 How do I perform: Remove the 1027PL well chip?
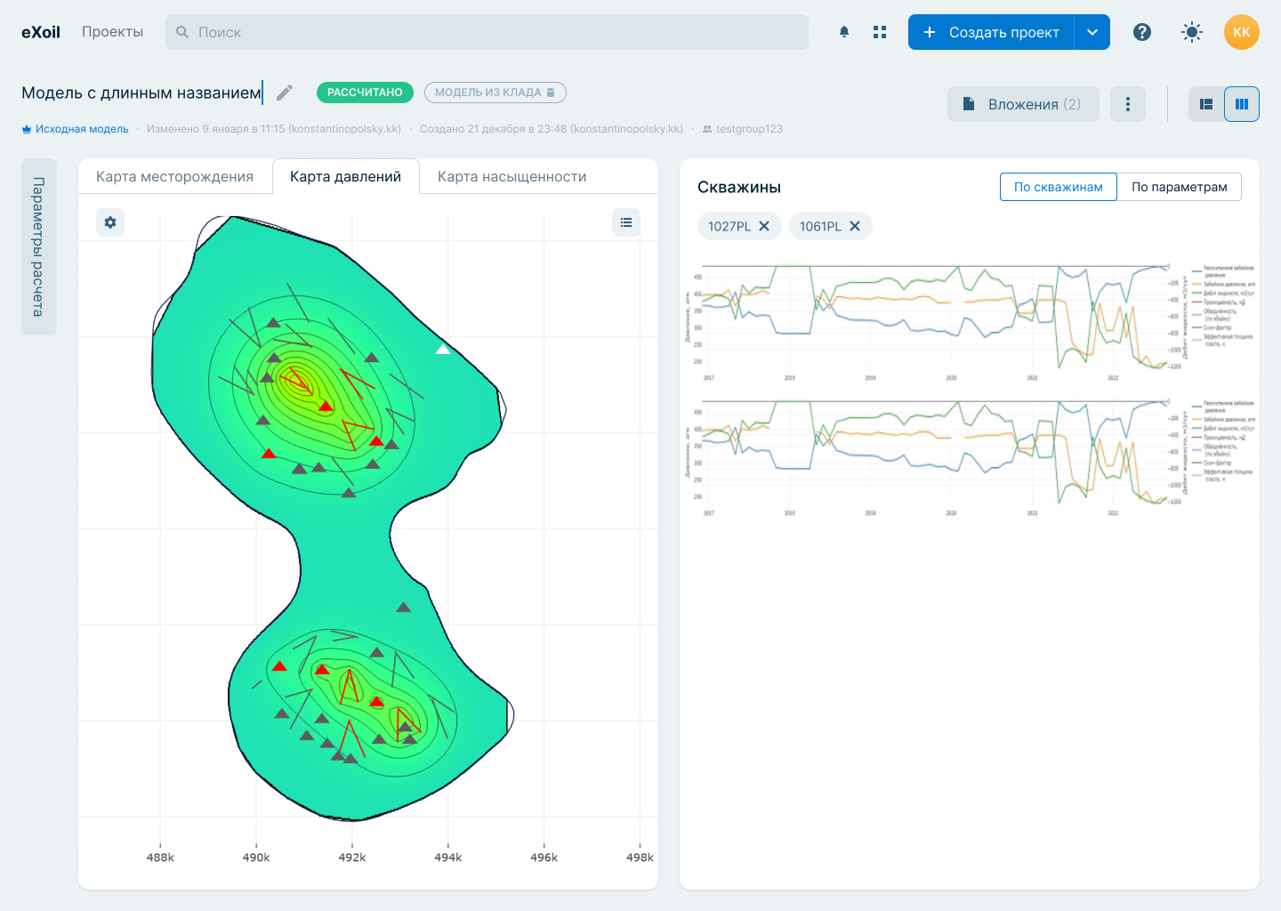point(764,226)
